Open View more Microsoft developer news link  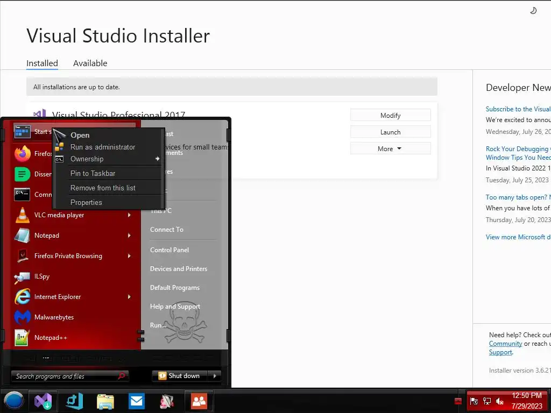[x=518, y=237]
